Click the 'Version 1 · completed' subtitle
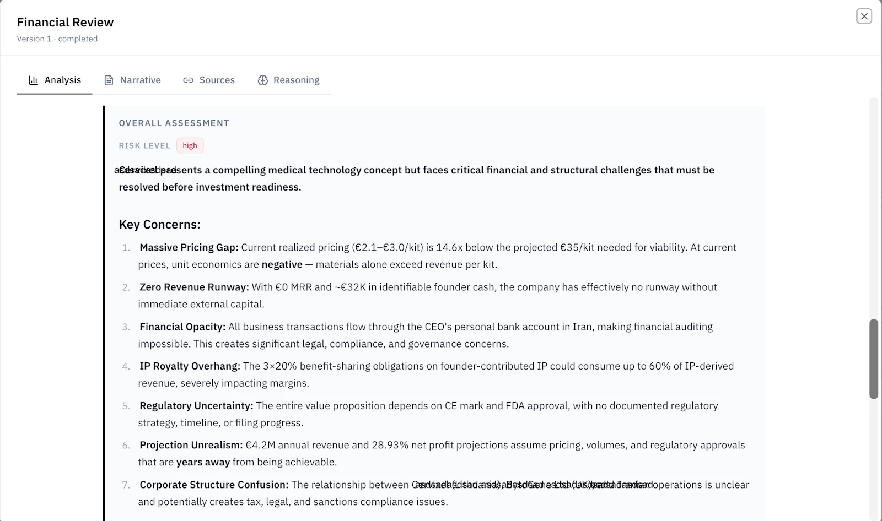 pyautogui.click(x=57, y=39)
